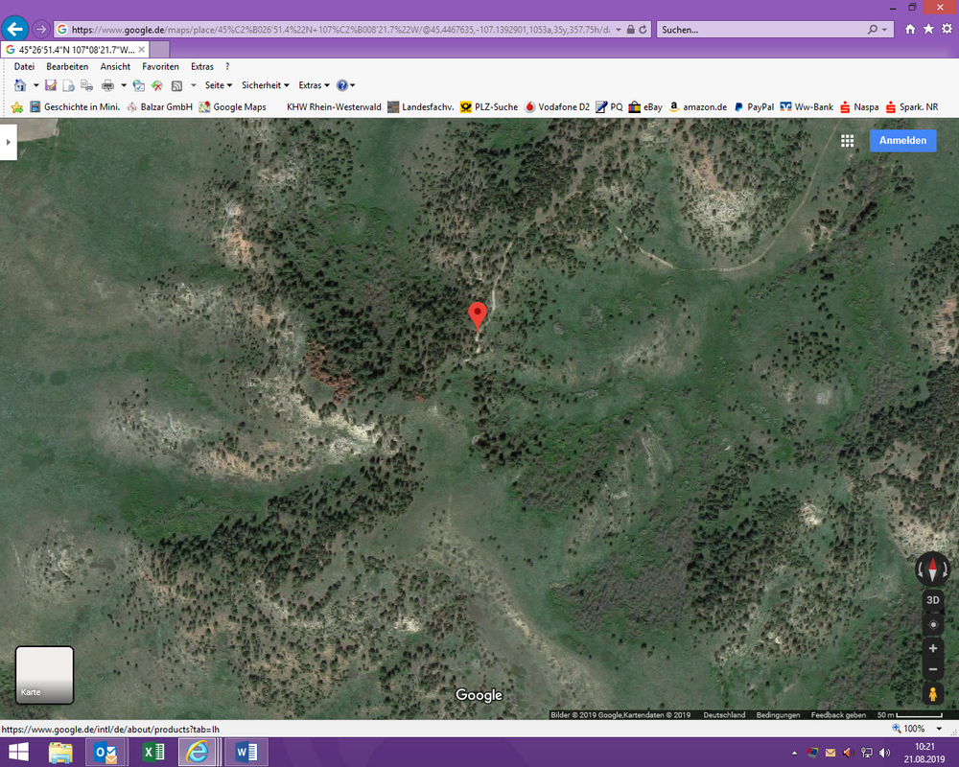Open amazon.de bookmark
This screenshot has width=959, height=767.
pyautogui.click(x=698, y=107)
